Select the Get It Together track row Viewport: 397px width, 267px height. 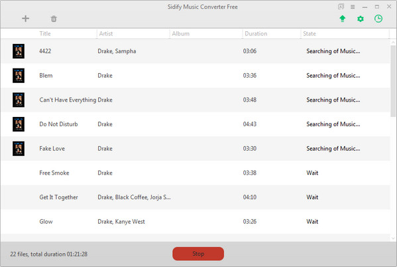coord(195,197)
